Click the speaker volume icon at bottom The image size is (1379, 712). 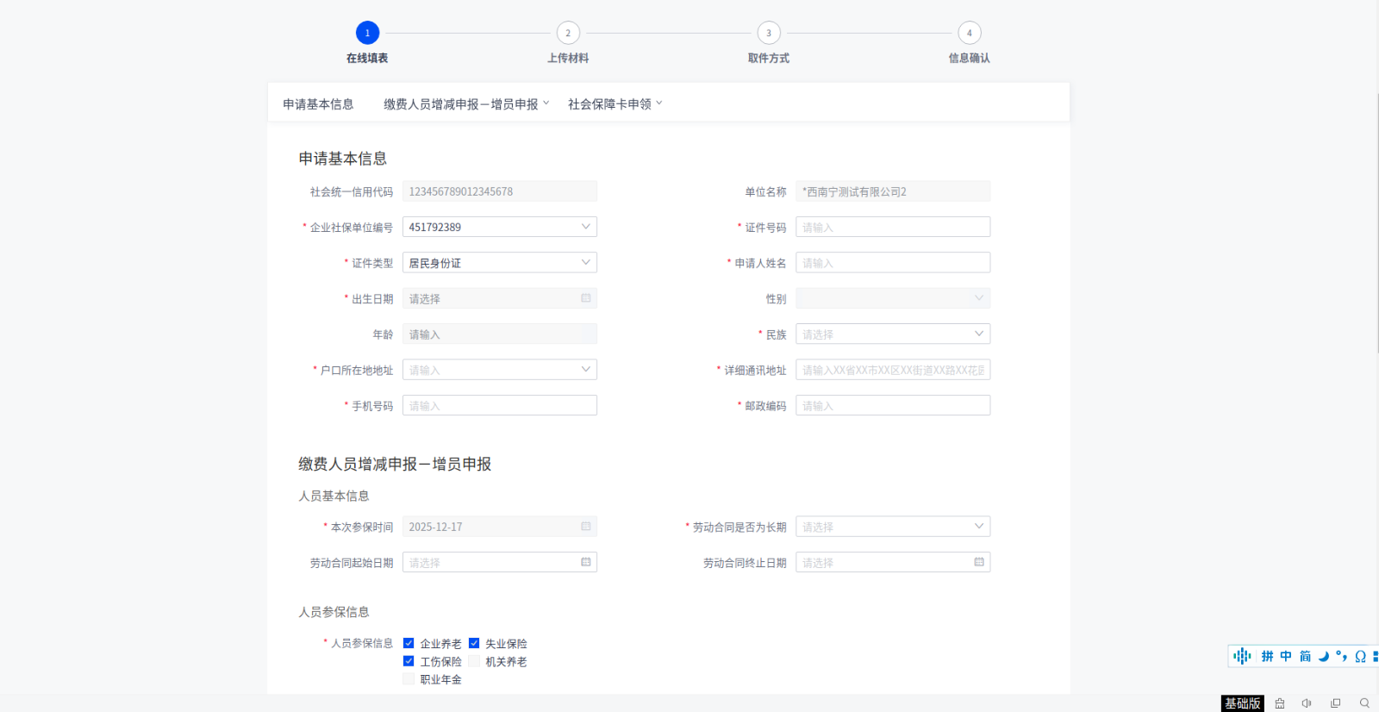click(1307, 703)
